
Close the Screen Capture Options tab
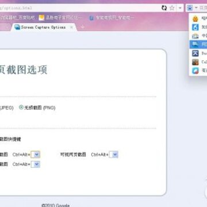coord(71,28)
